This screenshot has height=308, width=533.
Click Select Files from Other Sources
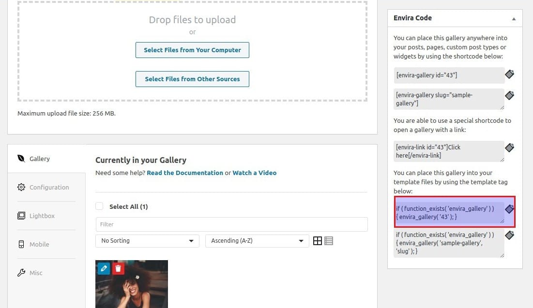tap(192, 79)
